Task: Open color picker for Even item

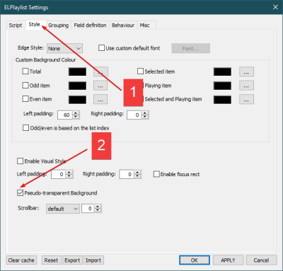Action: tap(100, 99)
